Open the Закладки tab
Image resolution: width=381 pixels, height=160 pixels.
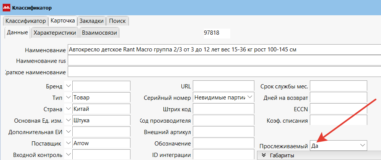pyautogui.click(x=91, y=21)
